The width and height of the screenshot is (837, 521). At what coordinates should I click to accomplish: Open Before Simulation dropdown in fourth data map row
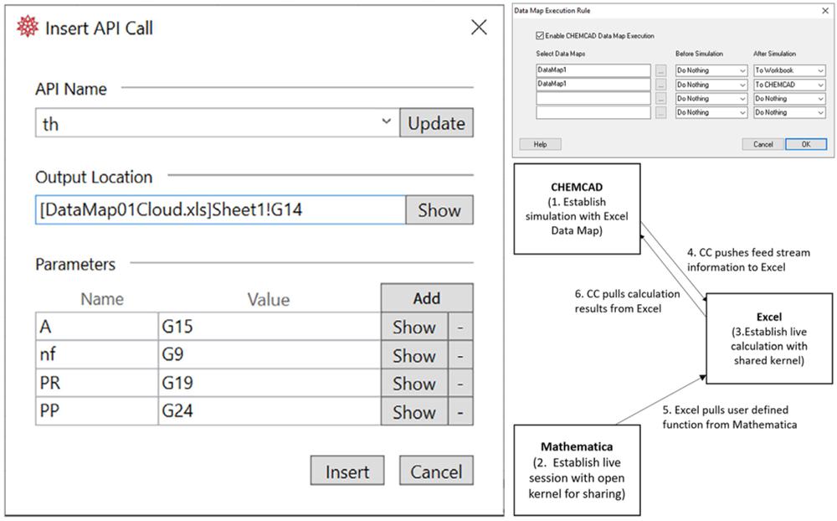pyautogui.click(x=711, y=113)
